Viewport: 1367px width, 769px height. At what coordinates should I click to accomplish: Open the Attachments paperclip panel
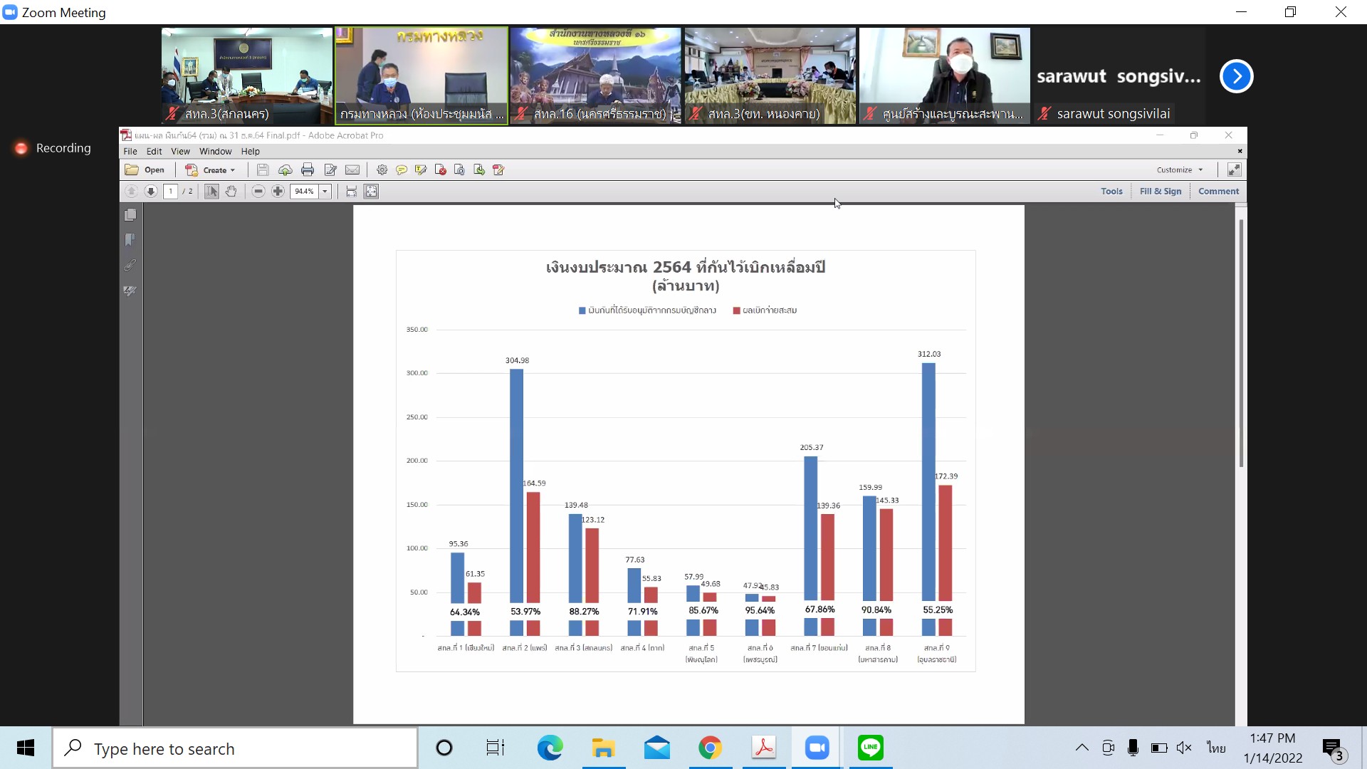point(130,266)
